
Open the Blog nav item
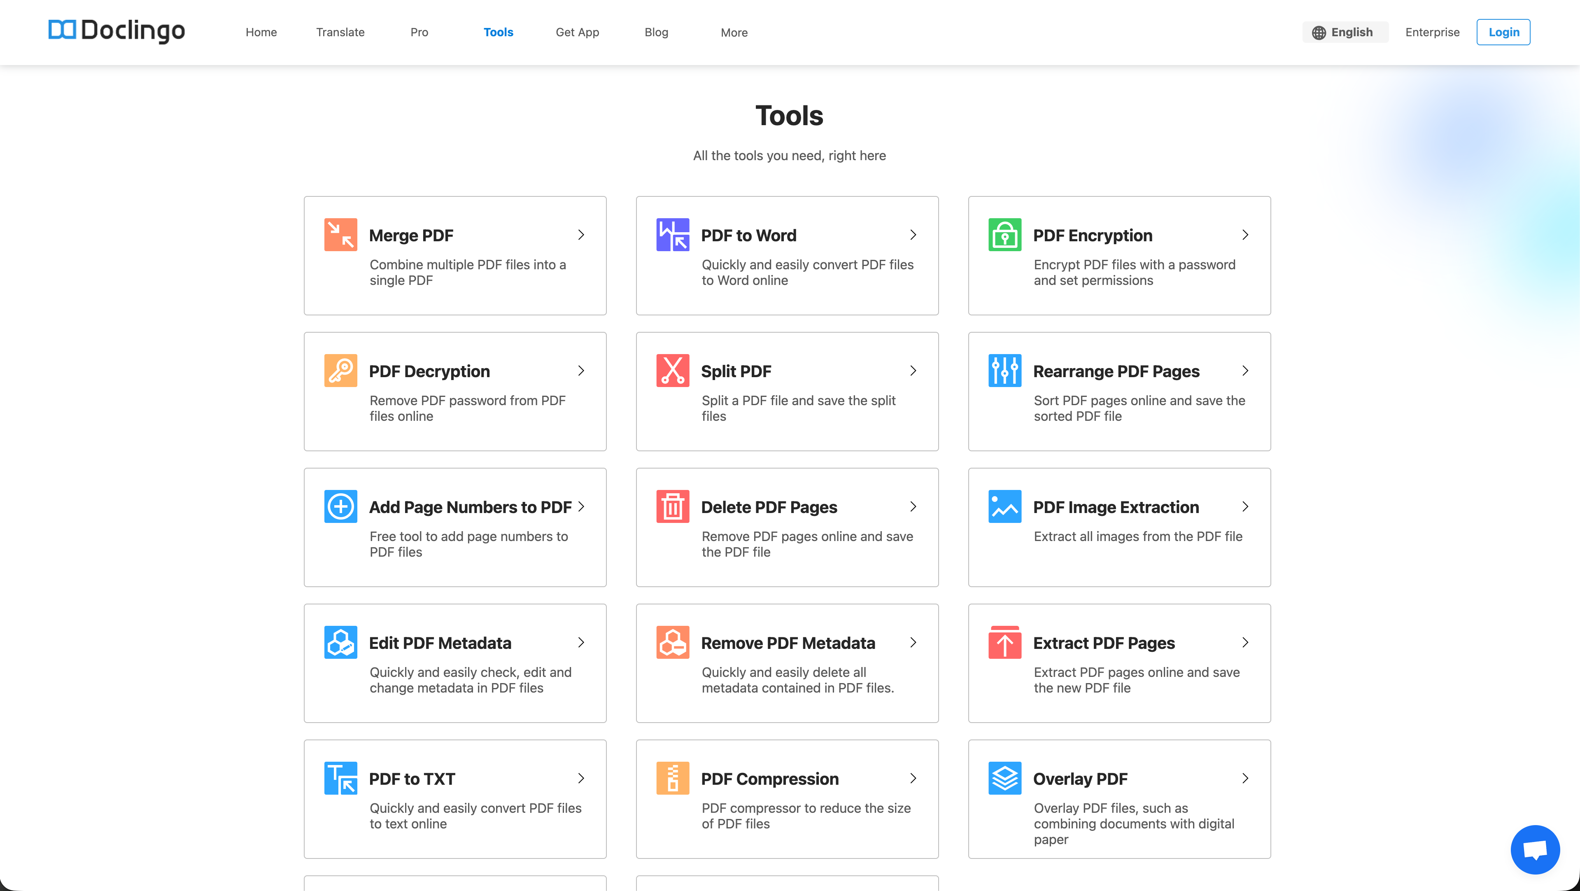(656, 33)
